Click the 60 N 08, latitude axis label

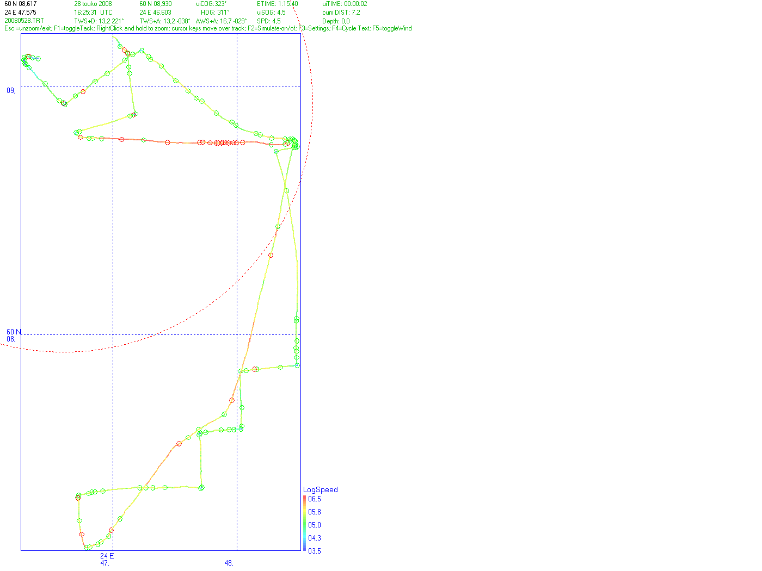click(14, 336)
